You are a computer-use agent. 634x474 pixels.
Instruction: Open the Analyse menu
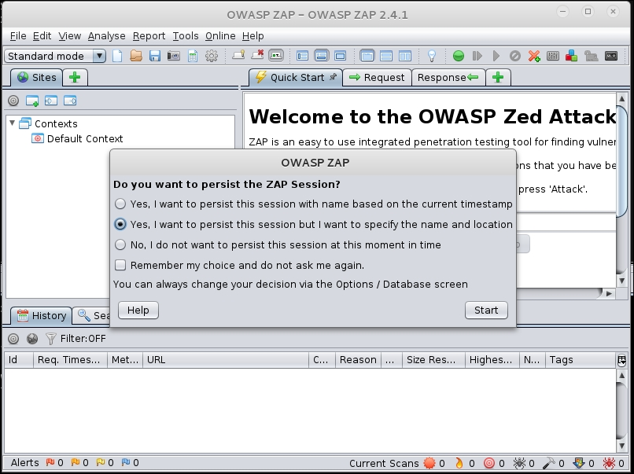(107, 36)
